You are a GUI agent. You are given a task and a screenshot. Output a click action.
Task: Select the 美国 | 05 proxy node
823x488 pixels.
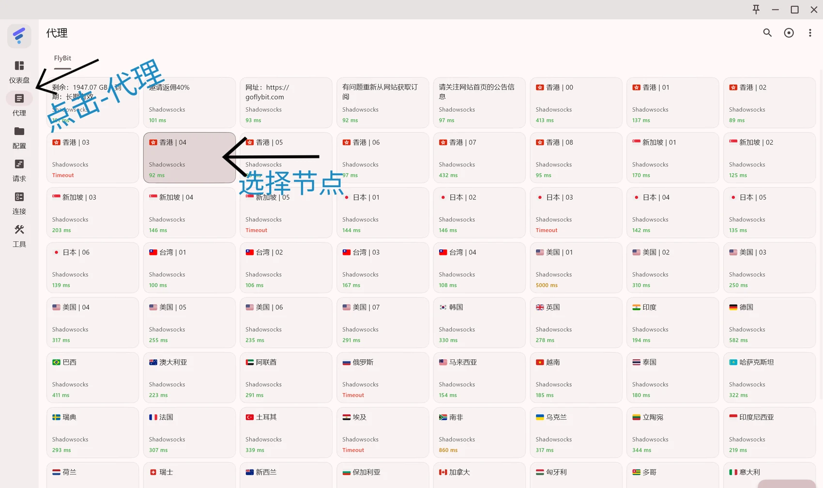(x=189, y=323)
